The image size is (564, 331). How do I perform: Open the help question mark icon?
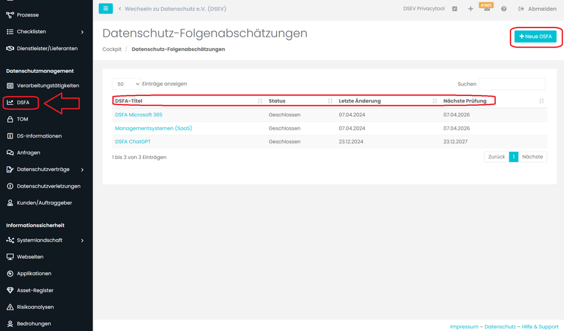click(504, 9)
